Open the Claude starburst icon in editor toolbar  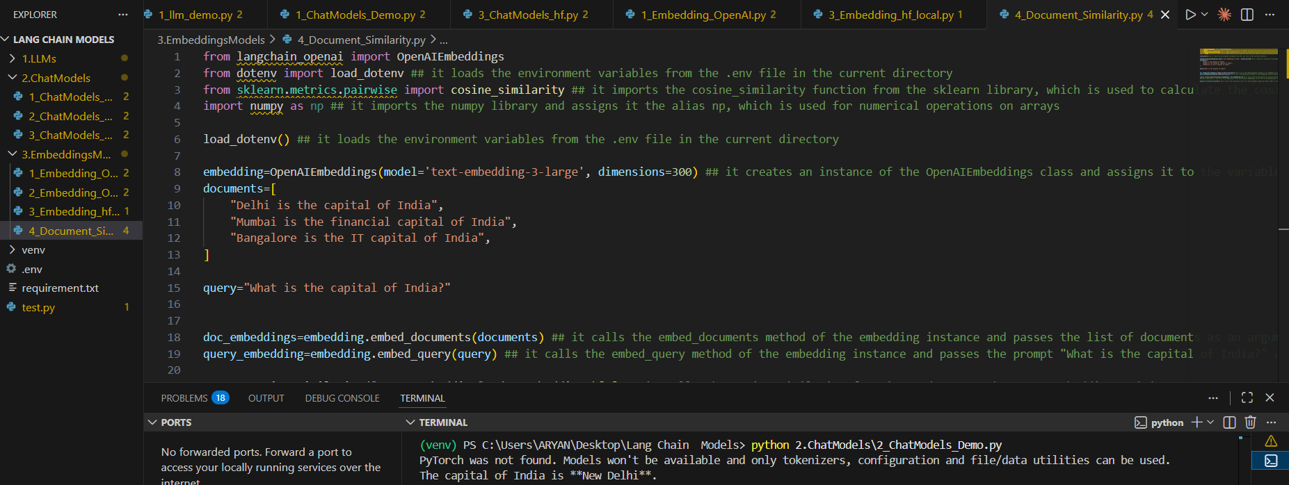pos(1224,15)
